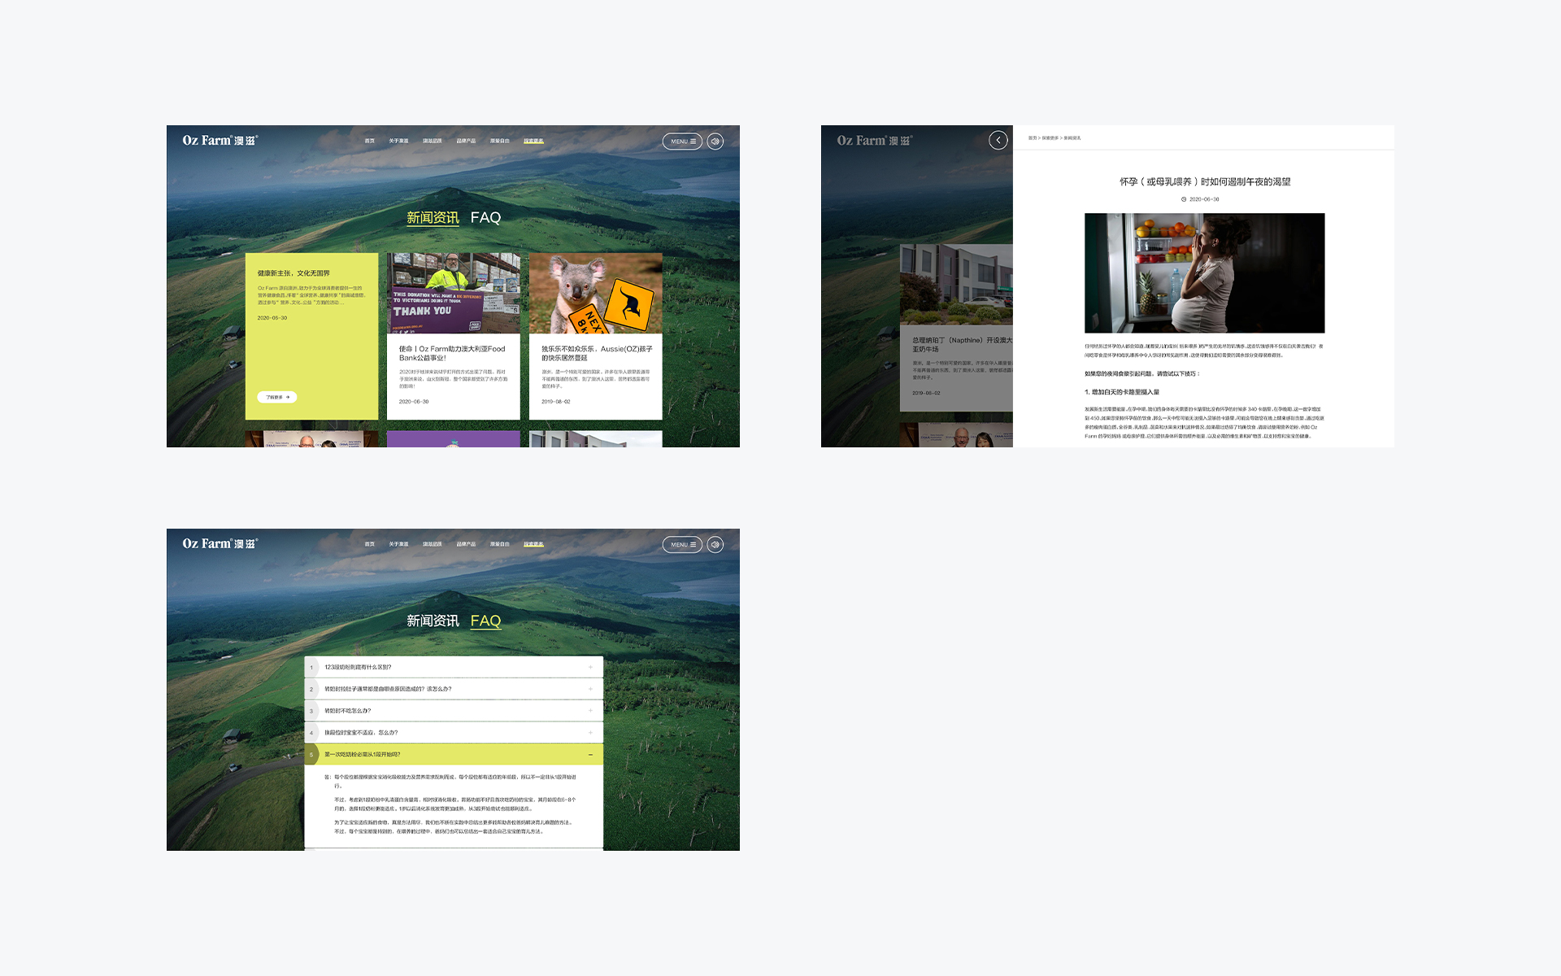Switch to the FAQ tab on news page

pos(485,218)
